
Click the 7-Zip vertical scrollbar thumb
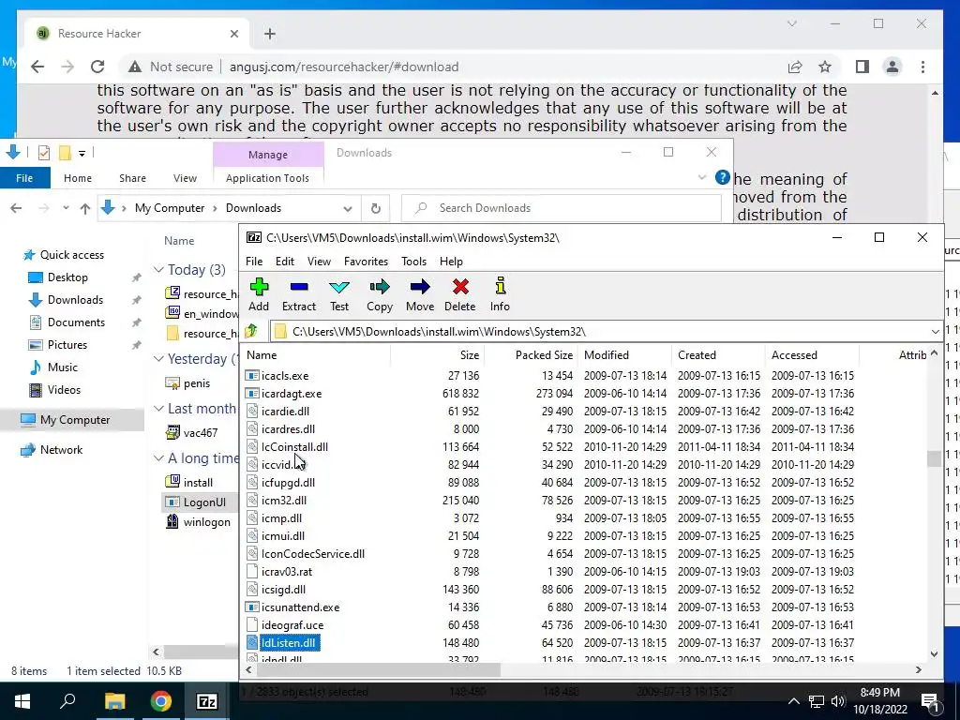(935, 458)
